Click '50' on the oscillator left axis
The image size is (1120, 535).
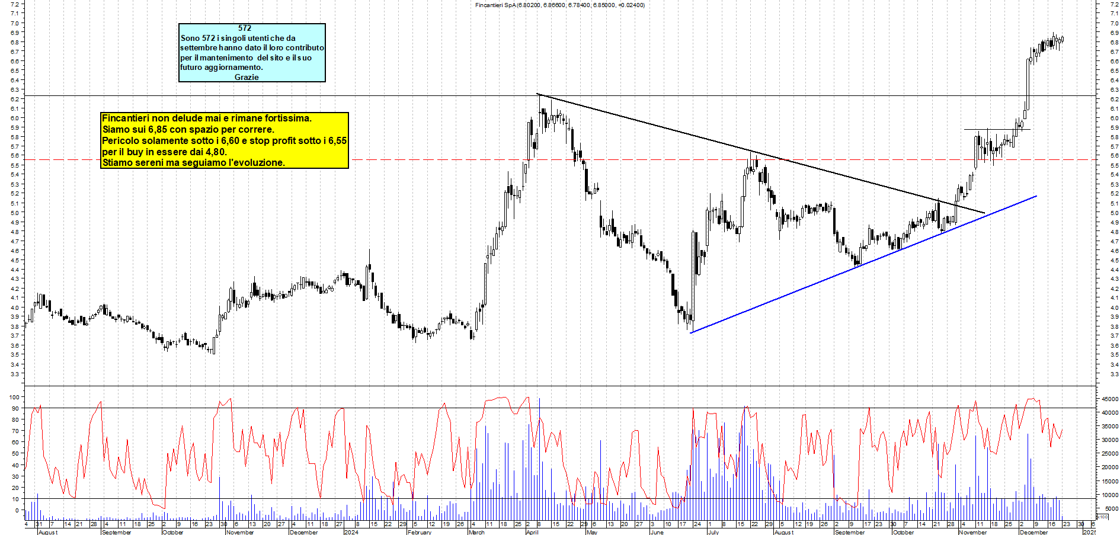coord(15,454)
